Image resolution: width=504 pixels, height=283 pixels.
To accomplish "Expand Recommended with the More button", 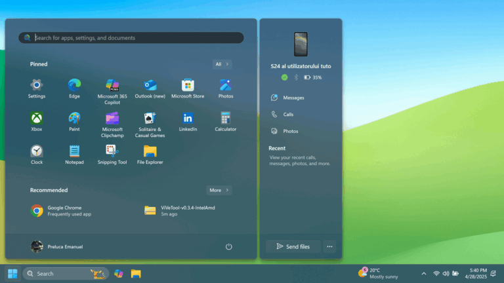I will tap(219, 190).
